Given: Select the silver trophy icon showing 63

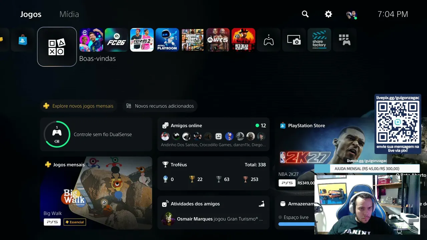Looking at the screenshot, I should click(219, 179).
